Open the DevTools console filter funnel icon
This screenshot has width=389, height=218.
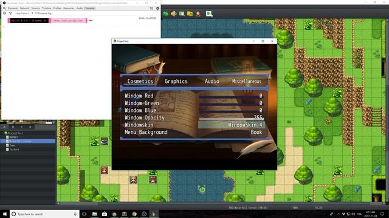(10, 13)
